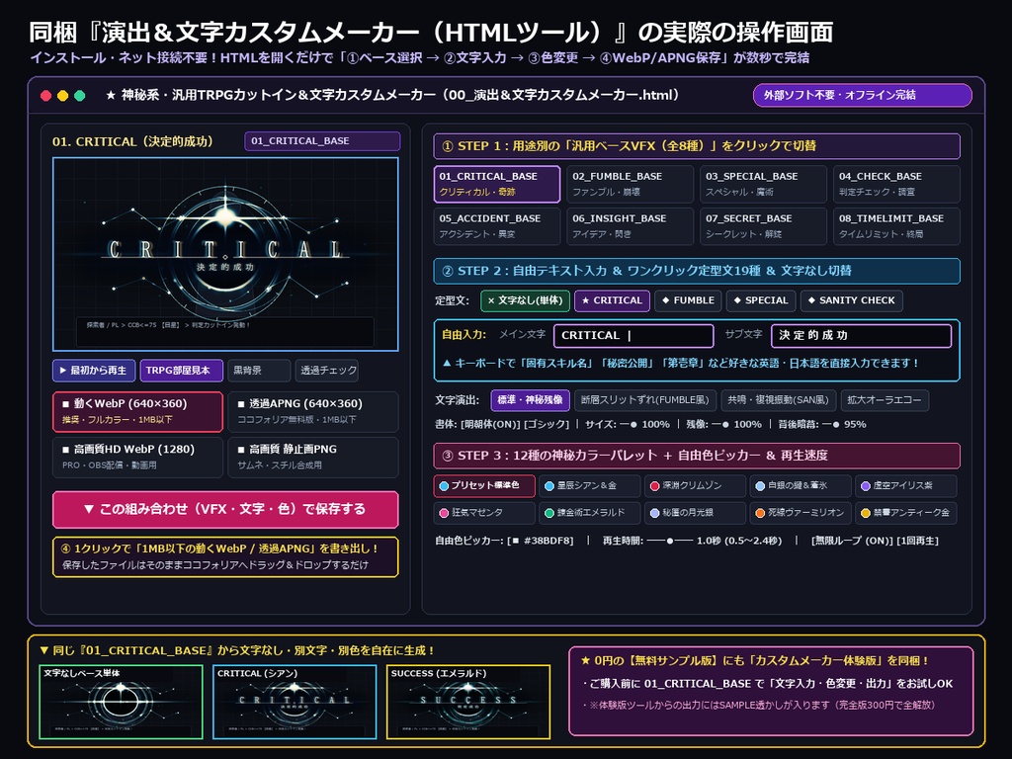The width and height of the screenshot is (1012, 759).
Task: Enable the 透過チェック preview
Action: click(x=328, y=371)
